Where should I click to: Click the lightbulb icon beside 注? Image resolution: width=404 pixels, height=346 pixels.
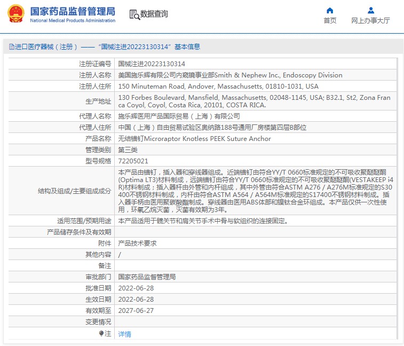[x=101, y=333]
